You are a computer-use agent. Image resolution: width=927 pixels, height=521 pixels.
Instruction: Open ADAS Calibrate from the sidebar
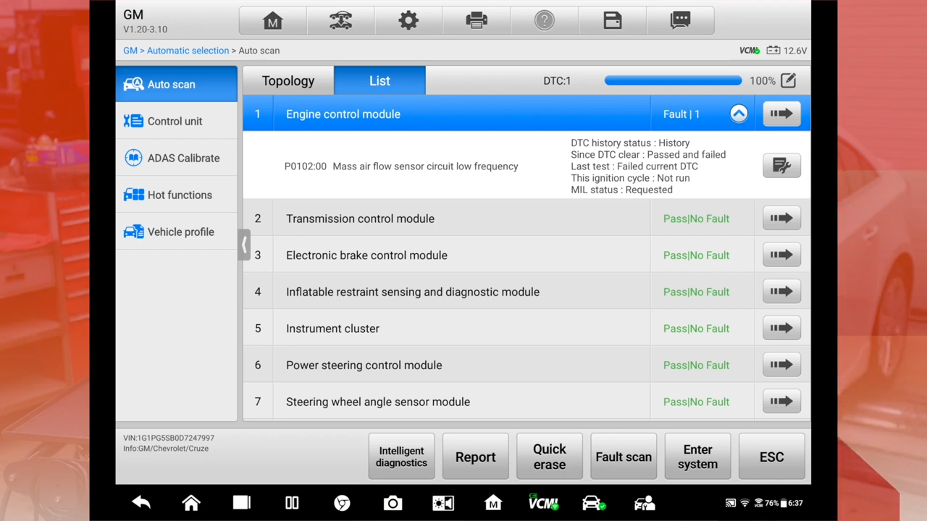[x=183, y=158]
